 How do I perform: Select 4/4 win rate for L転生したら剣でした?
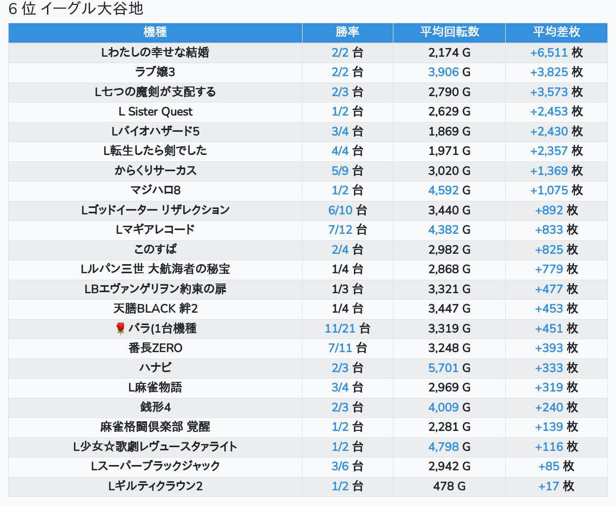click(x=340, y=151)
